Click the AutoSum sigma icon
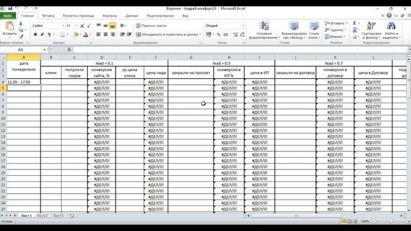This screenshot has height=231, width=411. [x=354, y=23]
